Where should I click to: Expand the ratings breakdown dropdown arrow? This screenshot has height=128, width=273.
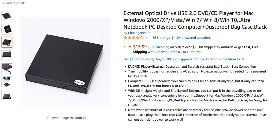147,38
